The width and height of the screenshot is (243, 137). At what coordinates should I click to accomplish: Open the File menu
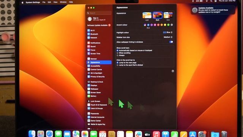pyautogui.click(x=44, y=2)
